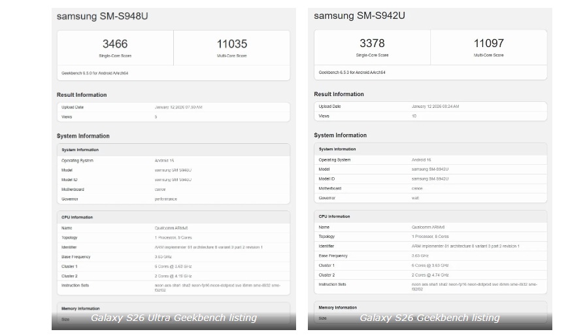Click Model value 'samsung SM-S942U'
Screen dimensions: 585x336
[430, 169]
